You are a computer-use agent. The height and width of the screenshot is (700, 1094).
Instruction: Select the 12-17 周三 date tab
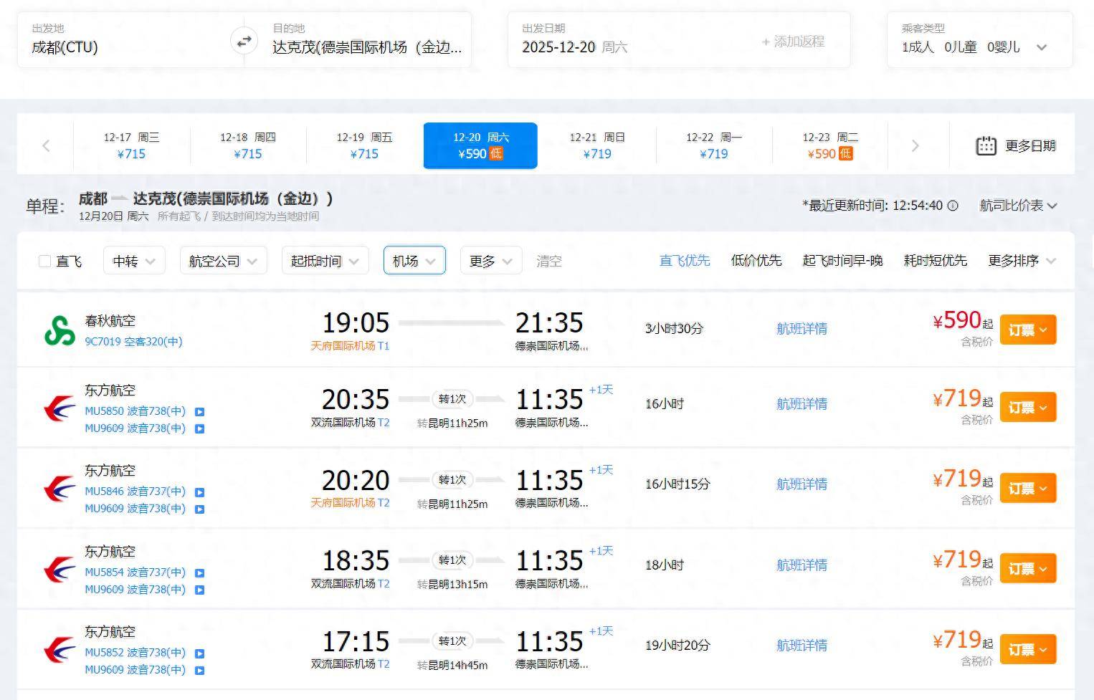point(131,145)
